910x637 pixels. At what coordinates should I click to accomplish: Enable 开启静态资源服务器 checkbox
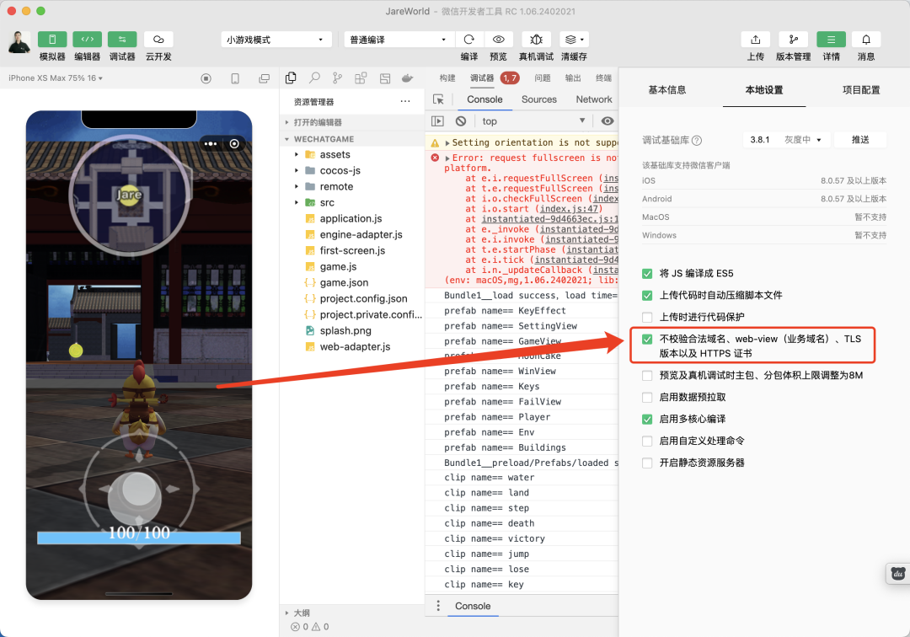[x=647, y=463]
